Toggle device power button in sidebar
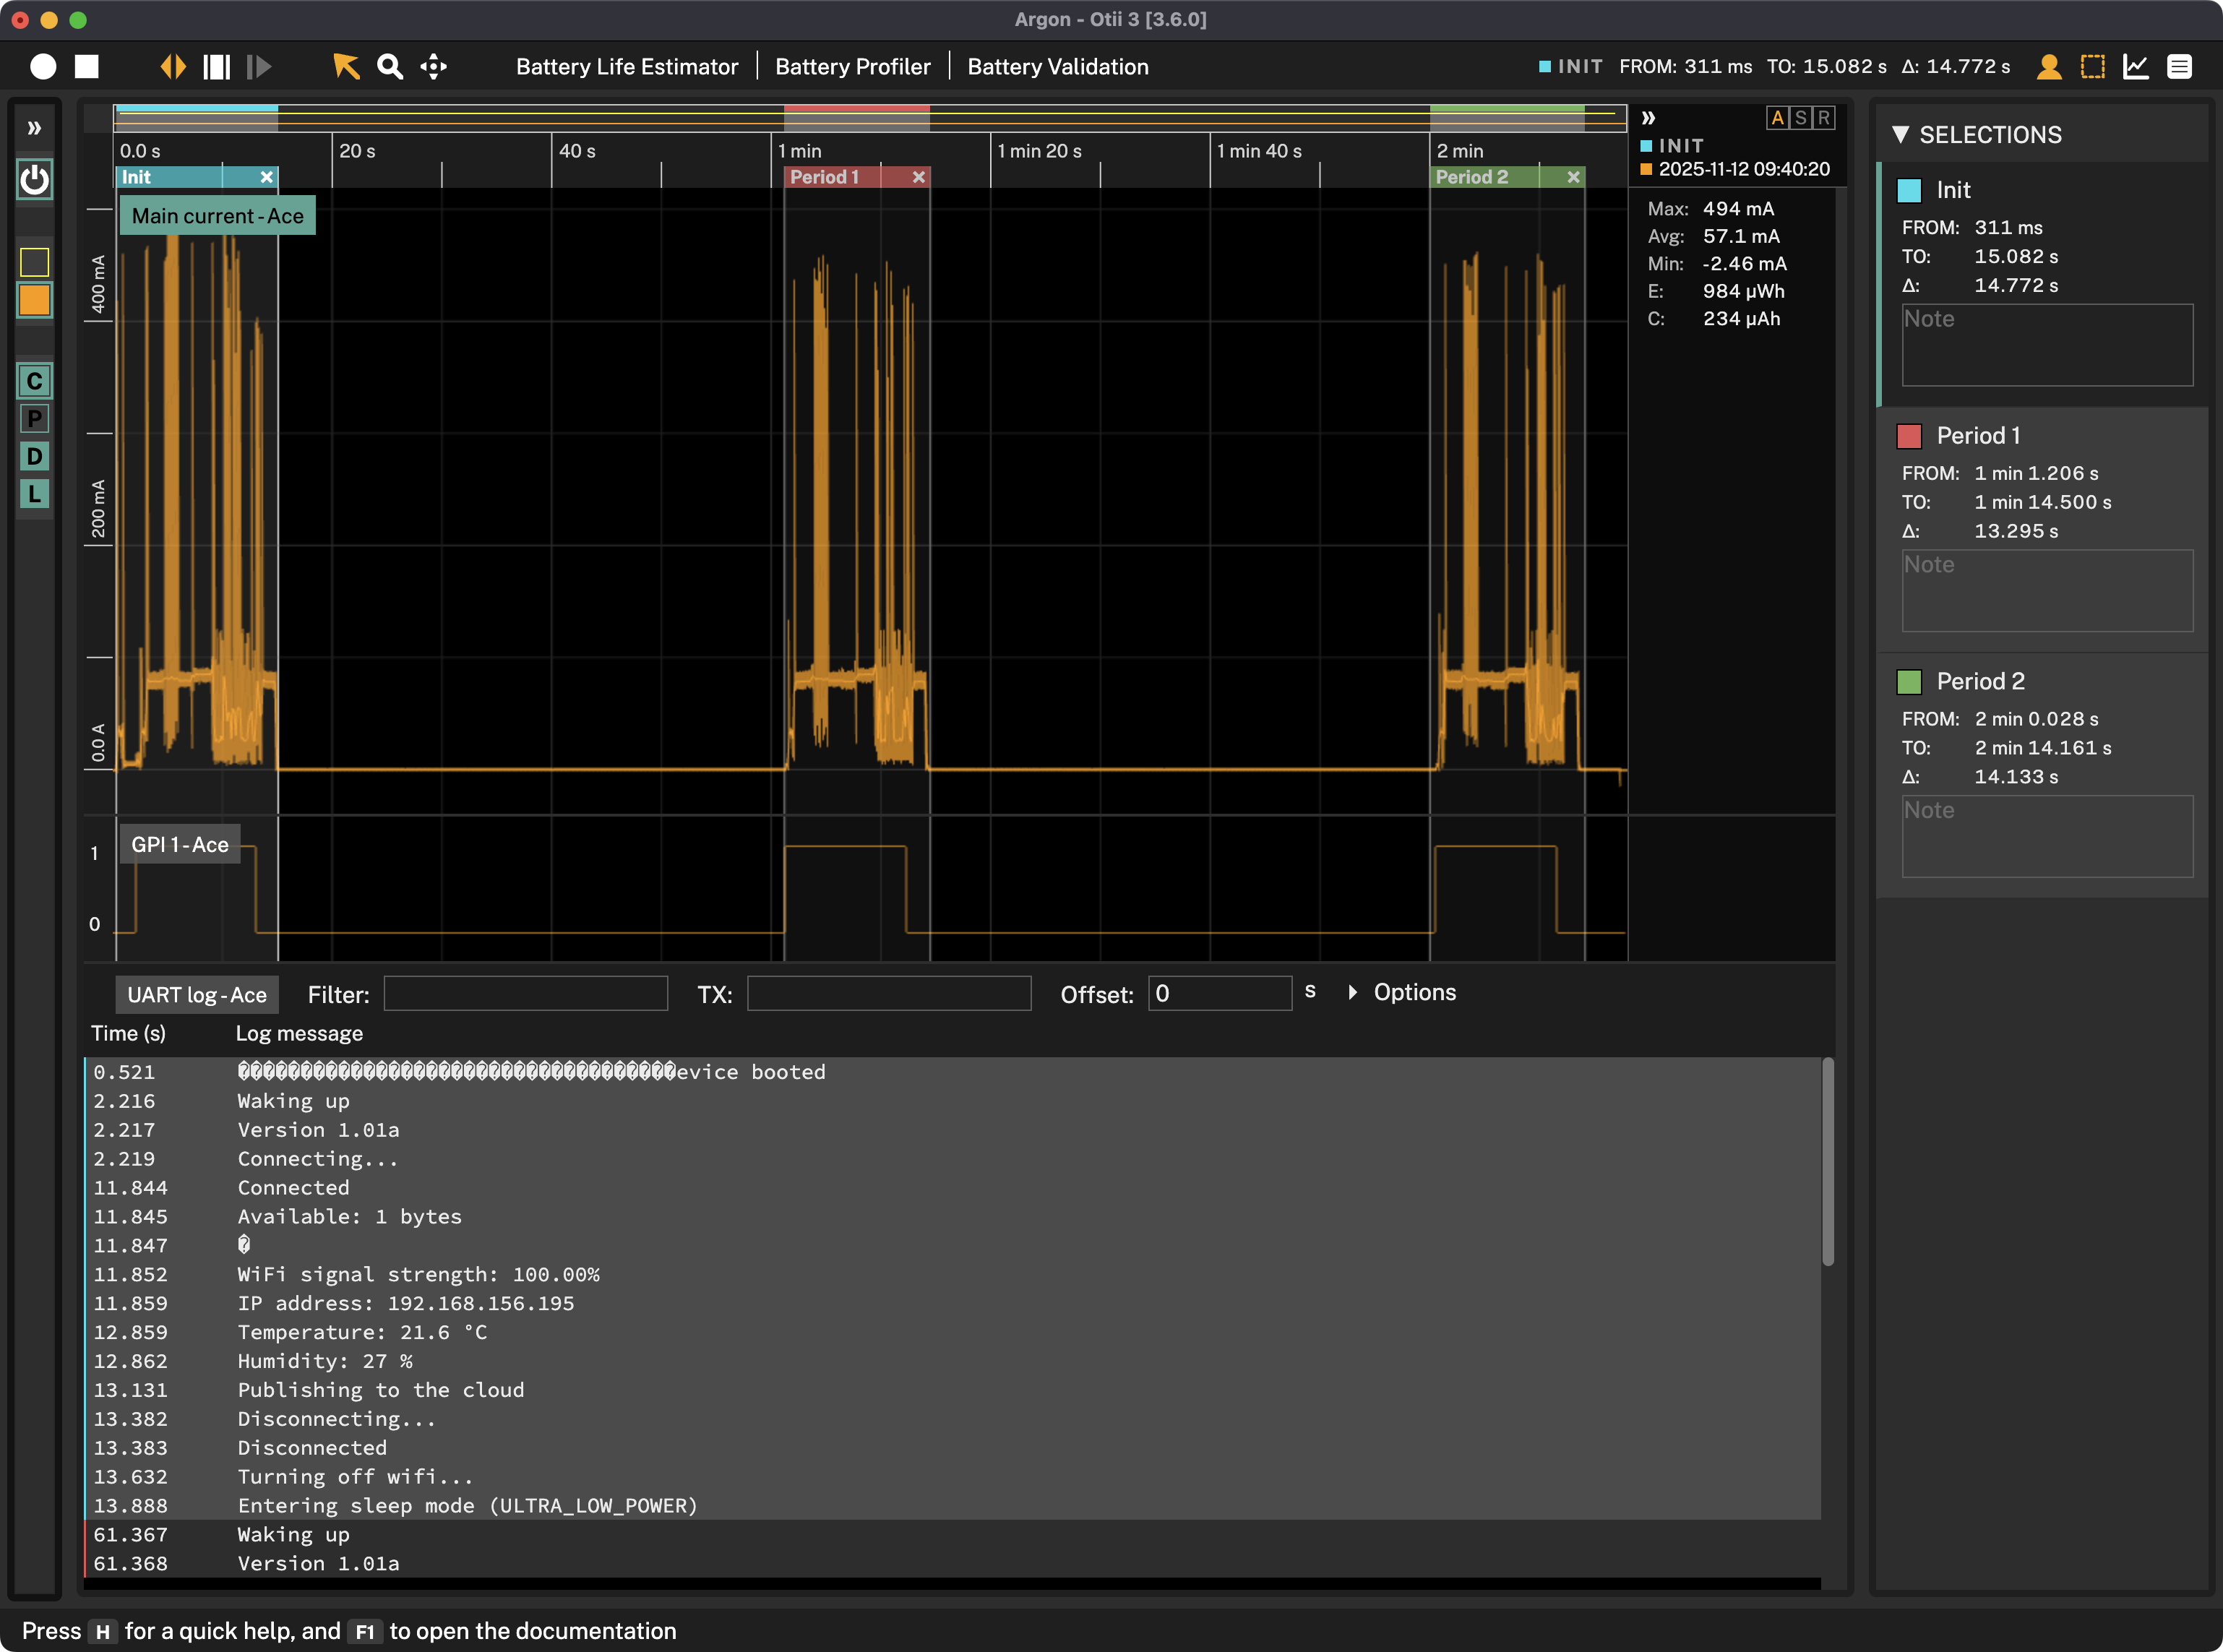The width and height of the screenshot is (2223, 1652). coord(35,180)
